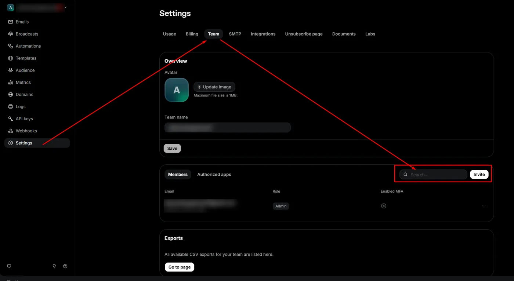This screenshot has width=514, height=281.
Task: Click the monitor theme icon at sidebar bottom
Action: pos(9,266)
